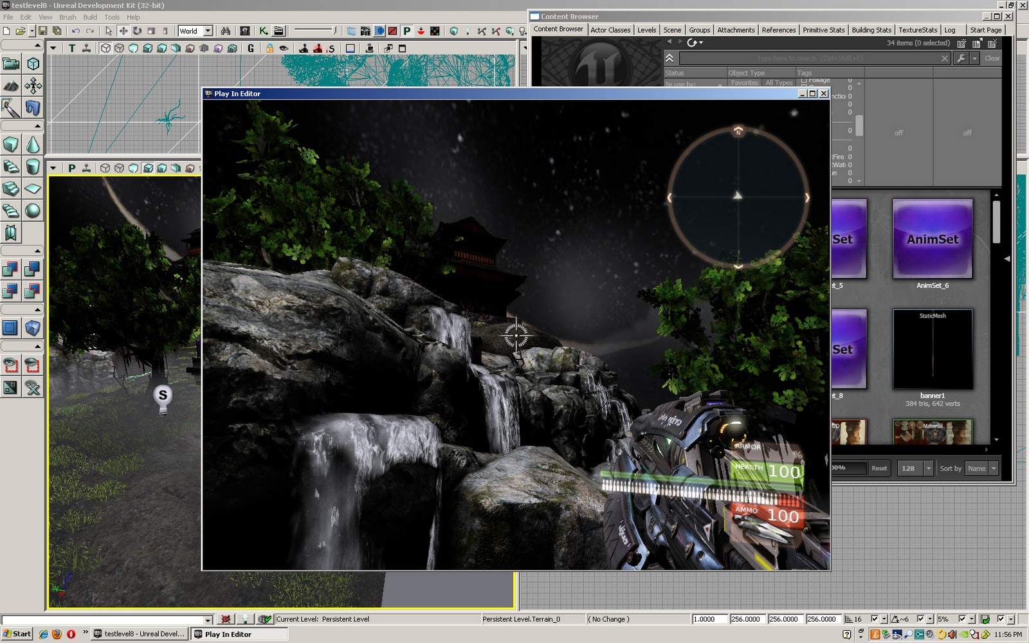Toggle rotation grid snapping checkbox
Viewport: 1029px width, 643px height.
[920, 619]
